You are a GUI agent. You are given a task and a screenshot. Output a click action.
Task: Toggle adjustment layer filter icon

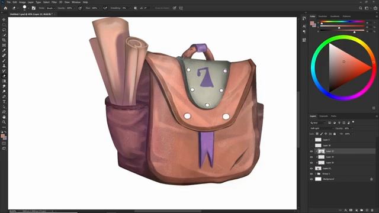pyautogui.click(x=334, y=123)
